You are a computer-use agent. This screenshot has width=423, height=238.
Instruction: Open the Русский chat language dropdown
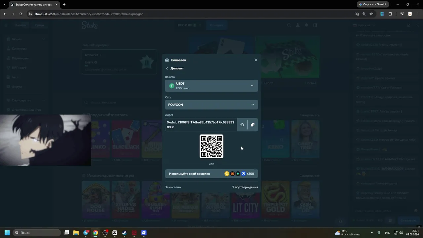coord(365,25)
